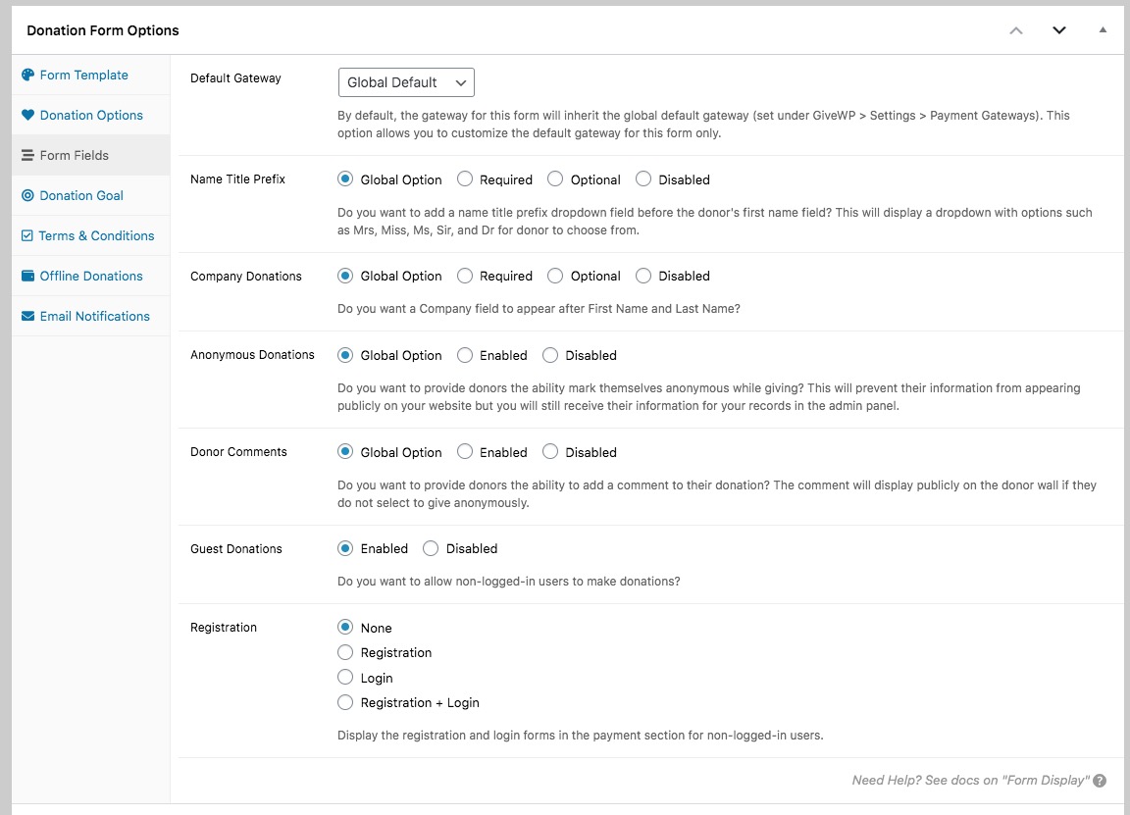This screenshot has height=815, width=1130.
Task: Click the envelope icon beside Email Notifications
Action: click(27, 316)
